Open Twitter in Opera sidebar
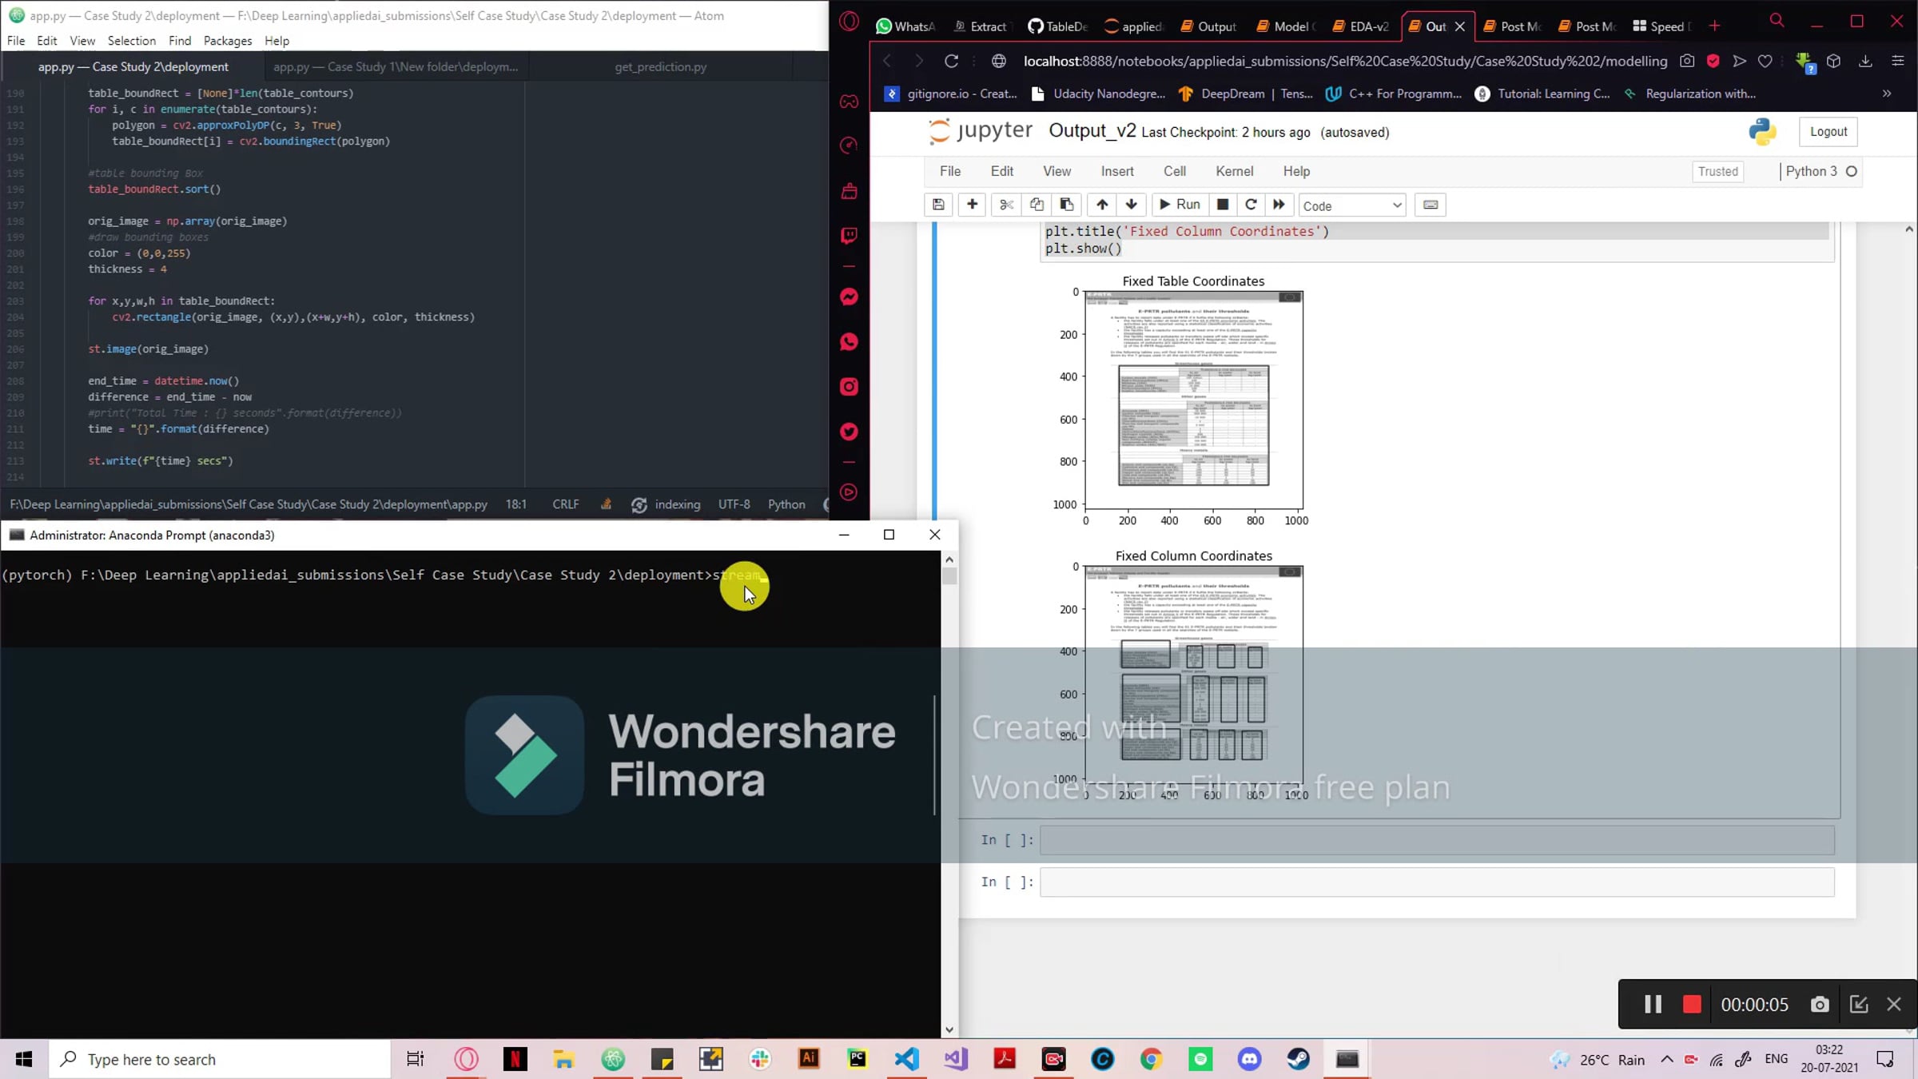The width and height of the screenshot is (1918, 1079). tap(849, 432)
